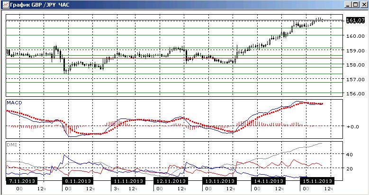Viewport: 369px width, 195px height.
Task: Click the current price label 161.07
Action: (x=355, y=21)
